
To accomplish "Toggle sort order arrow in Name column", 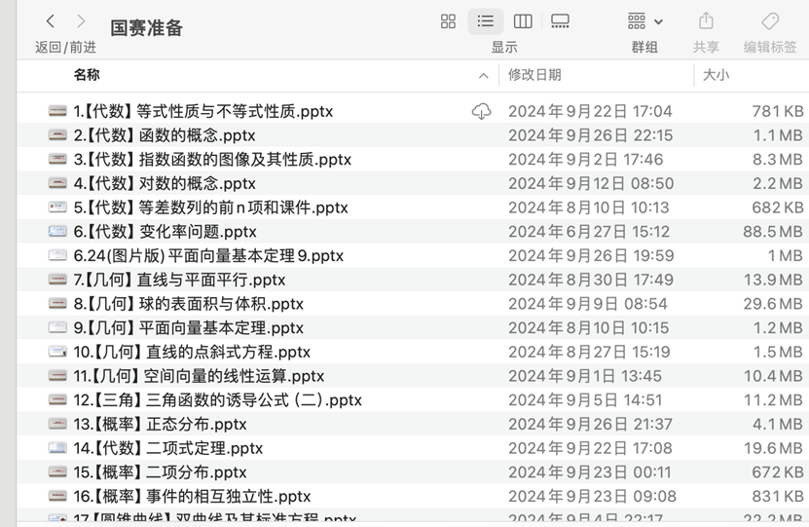I will [484, 76].
